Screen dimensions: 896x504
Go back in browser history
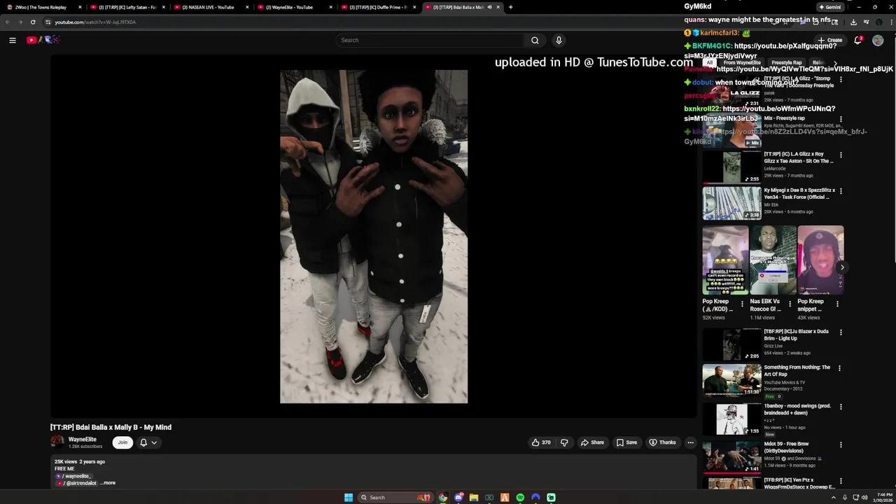8,22
